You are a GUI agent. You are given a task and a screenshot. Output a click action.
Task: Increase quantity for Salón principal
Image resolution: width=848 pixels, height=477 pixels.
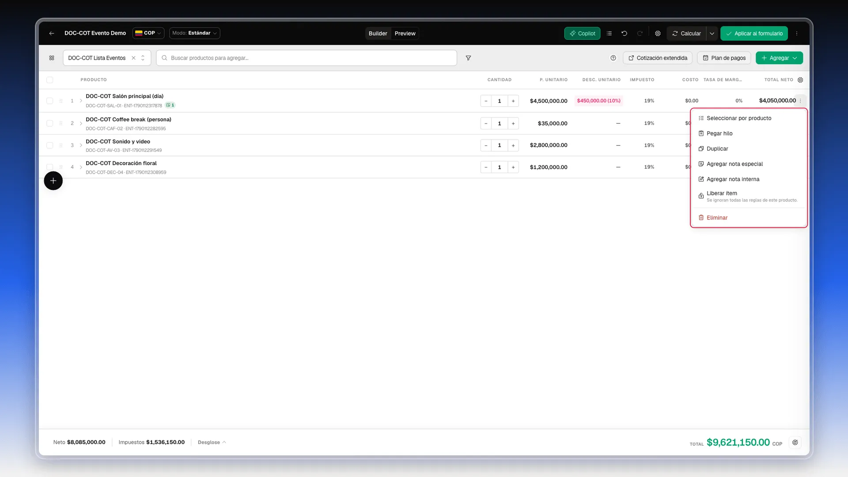pos(513,101)
